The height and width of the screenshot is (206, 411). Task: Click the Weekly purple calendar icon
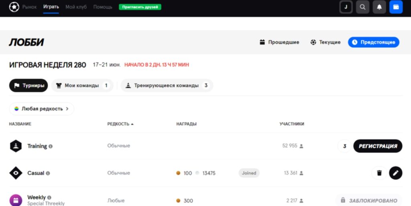click(16, 200)
